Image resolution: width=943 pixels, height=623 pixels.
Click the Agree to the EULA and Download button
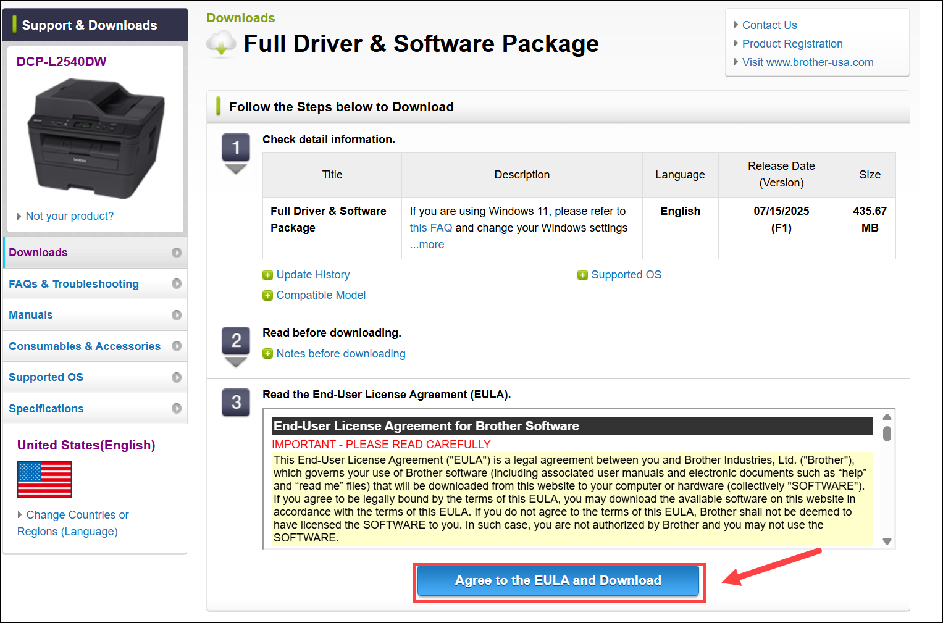pos(558,581)
